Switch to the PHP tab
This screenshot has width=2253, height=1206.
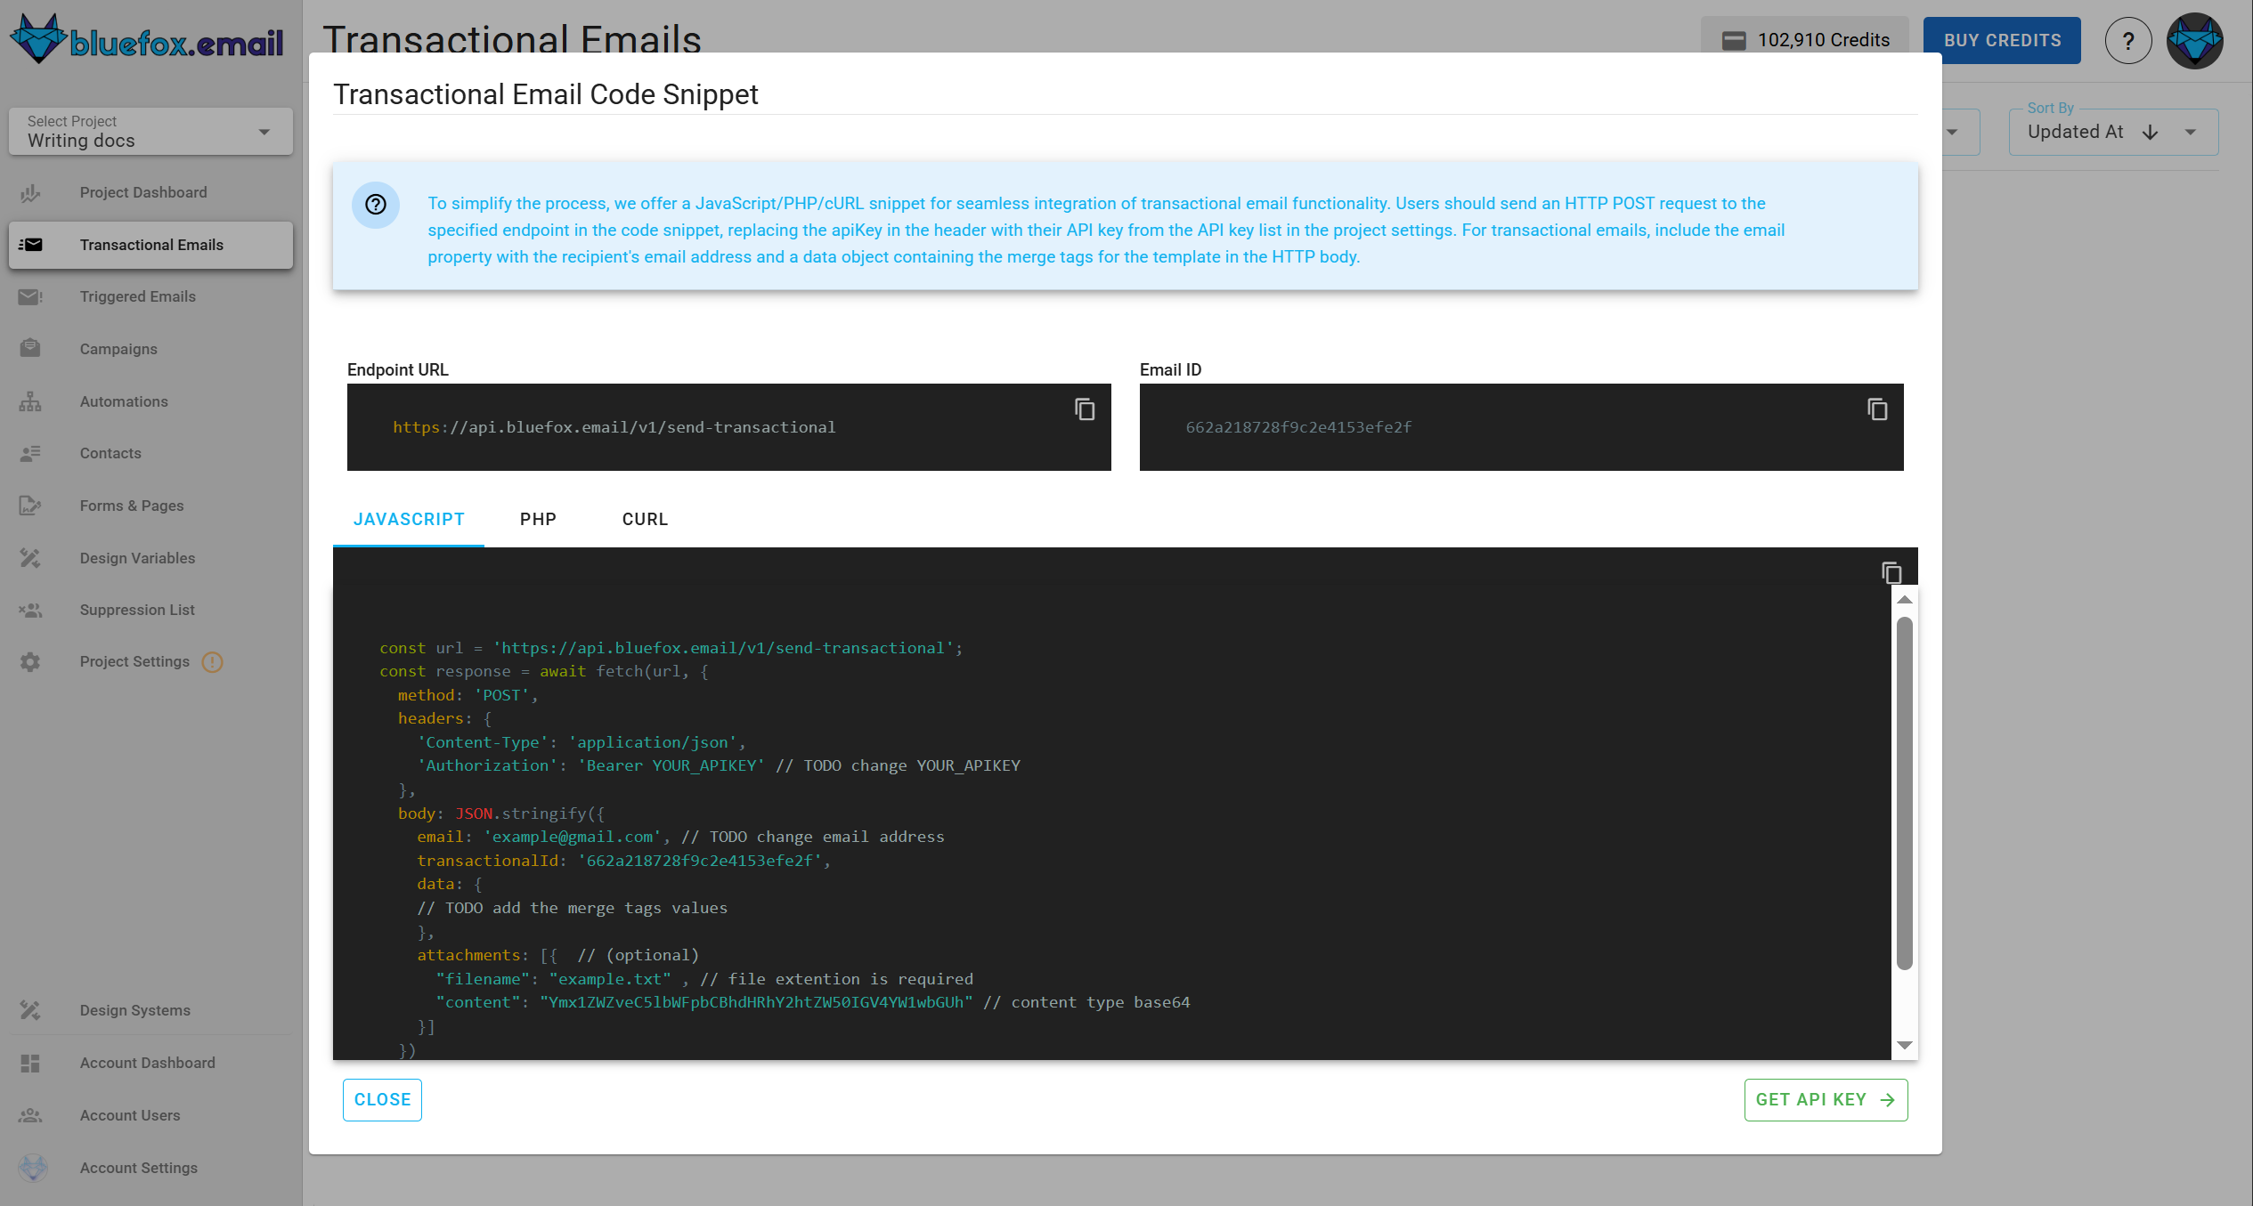click(538, 519)
